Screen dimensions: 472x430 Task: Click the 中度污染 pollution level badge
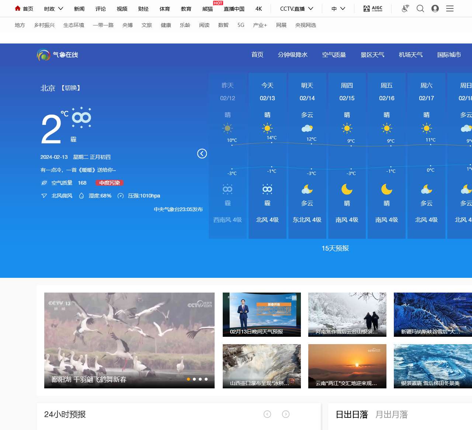110,183
